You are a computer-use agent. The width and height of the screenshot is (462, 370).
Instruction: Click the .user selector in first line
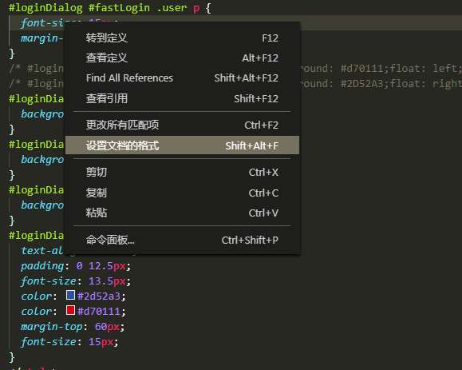(x=172, y=8)
